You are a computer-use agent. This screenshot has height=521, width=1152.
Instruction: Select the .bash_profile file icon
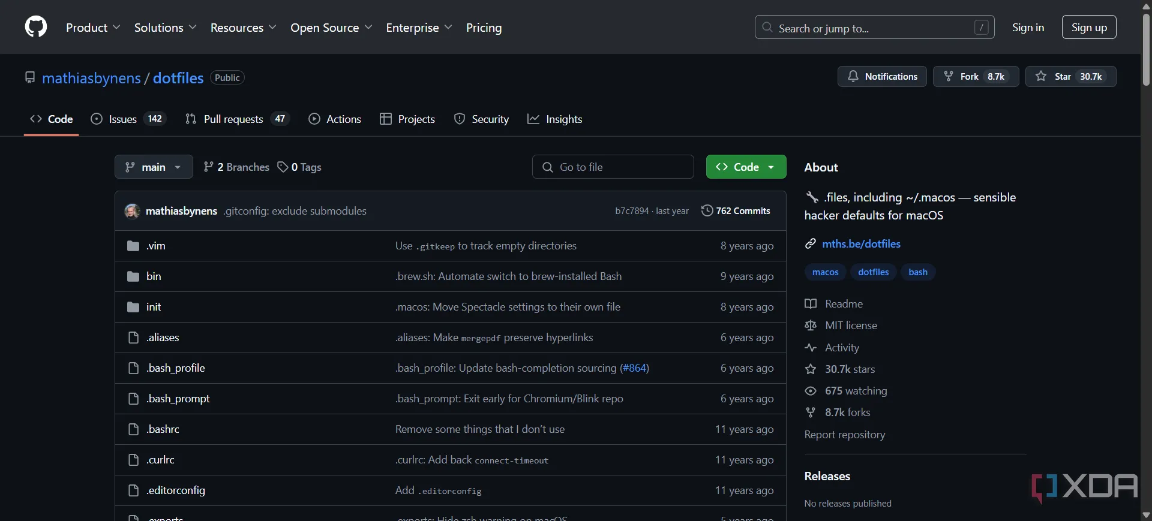[x=133, y=368]
